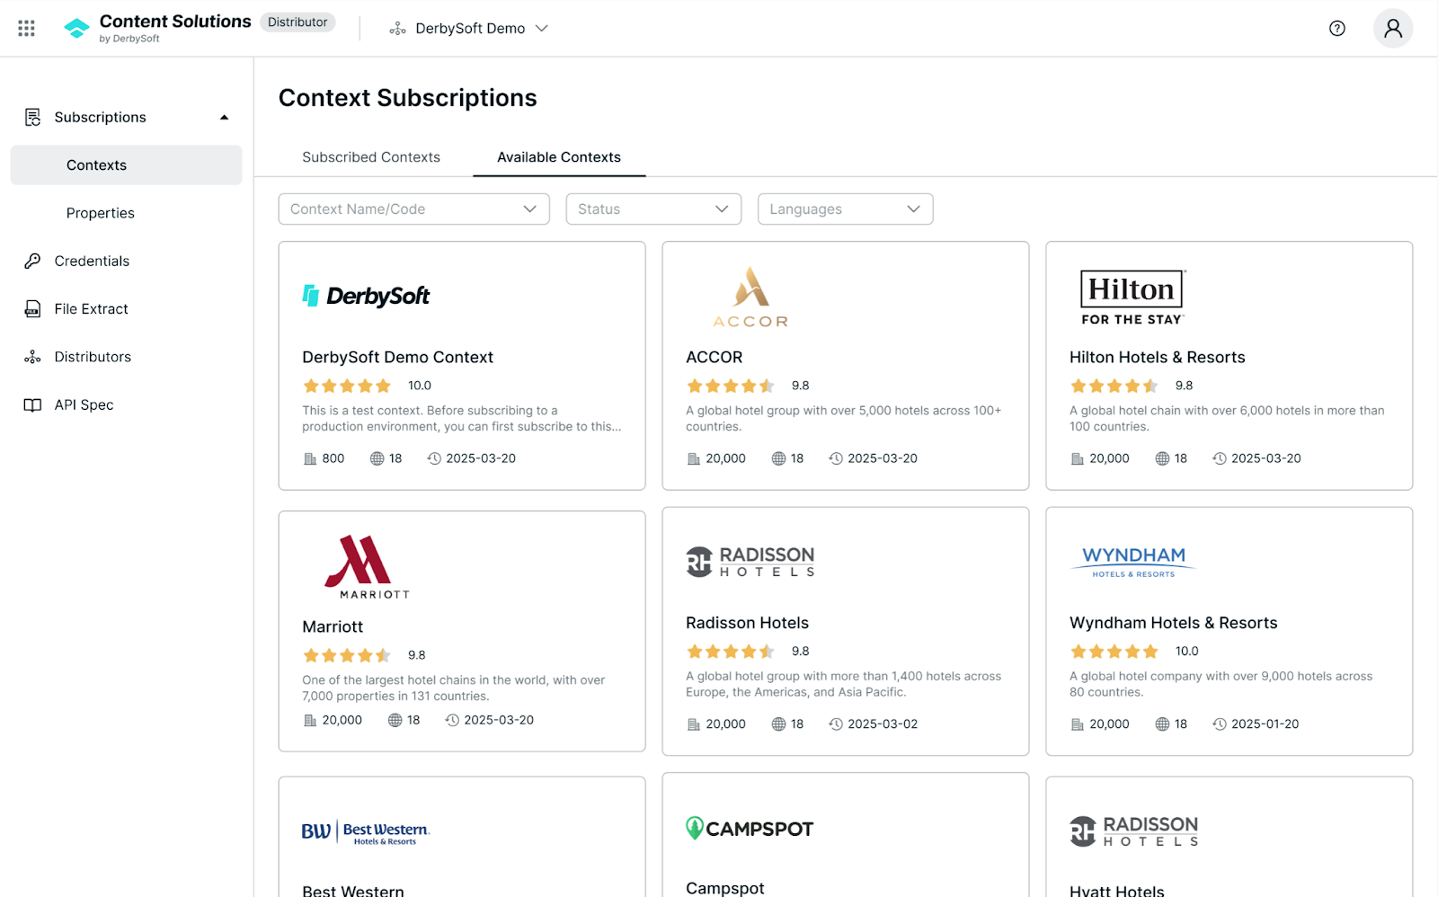Click the 2025-03-02 date in Radisson card
The image size is (1438, 897).
(883, 724)
